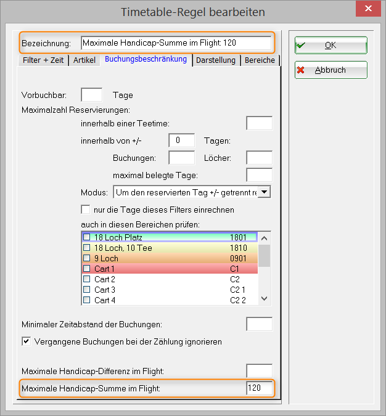Focus the Maximale Handicap-Differenz im Flight field
This screenshot has height=416, width=386.
pos(259,370)
